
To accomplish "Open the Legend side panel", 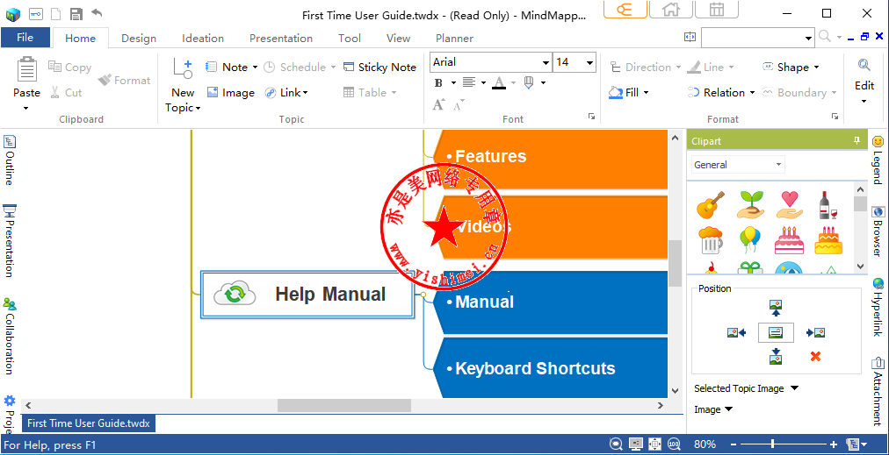I will [x=878, y=160].
